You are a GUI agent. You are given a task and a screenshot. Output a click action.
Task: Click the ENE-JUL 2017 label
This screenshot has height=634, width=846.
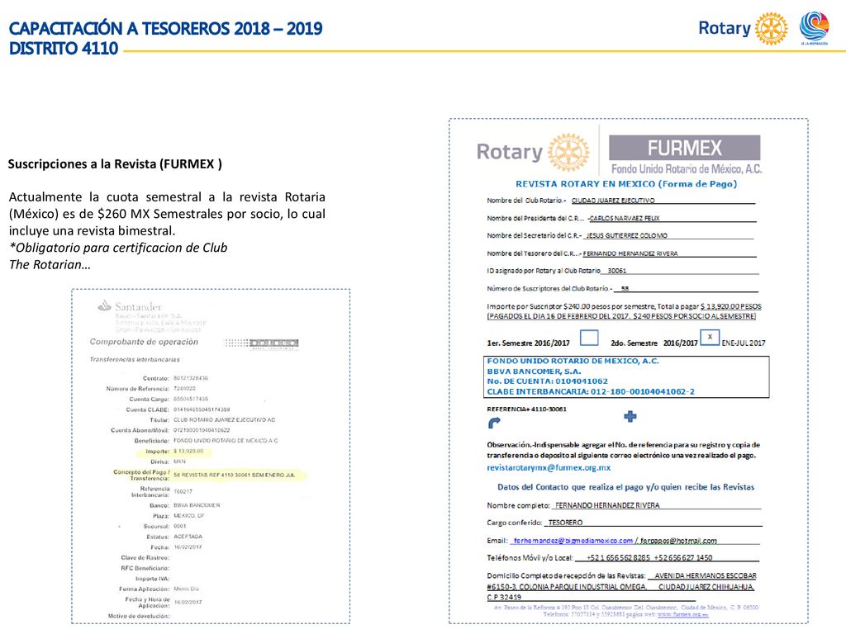coord(744,343)
